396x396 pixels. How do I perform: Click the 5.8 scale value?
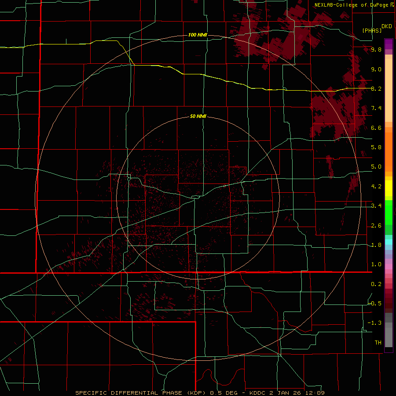[376, 147]
